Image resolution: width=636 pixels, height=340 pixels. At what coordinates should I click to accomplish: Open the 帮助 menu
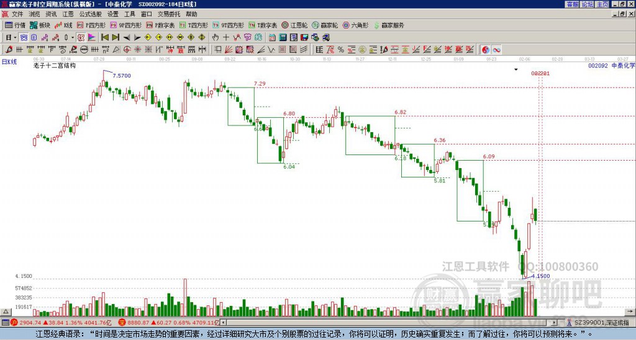coord(191,14)
